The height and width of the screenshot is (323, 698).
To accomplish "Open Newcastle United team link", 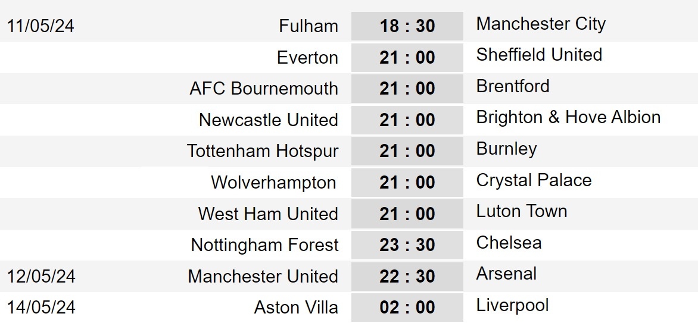I will pyautogui.click(x=269, y=120).
